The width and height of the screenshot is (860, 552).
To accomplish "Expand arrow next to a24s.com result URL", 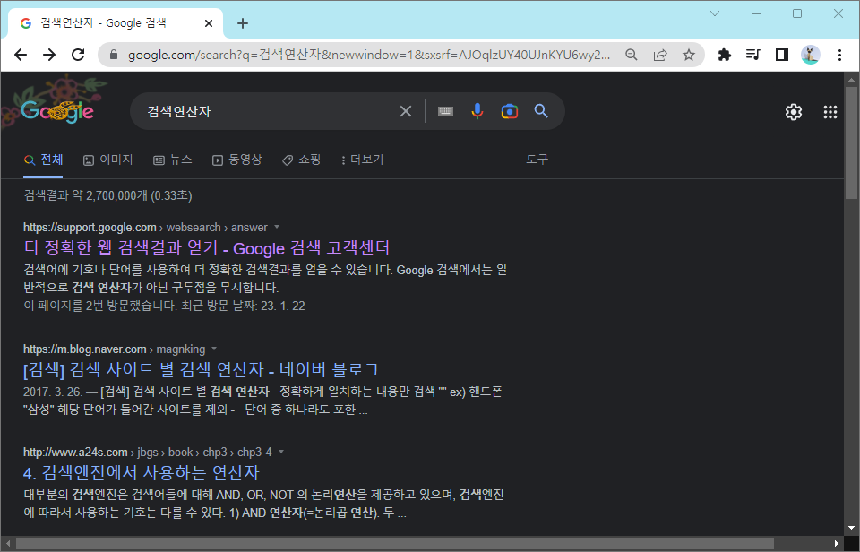I will 281,453.
